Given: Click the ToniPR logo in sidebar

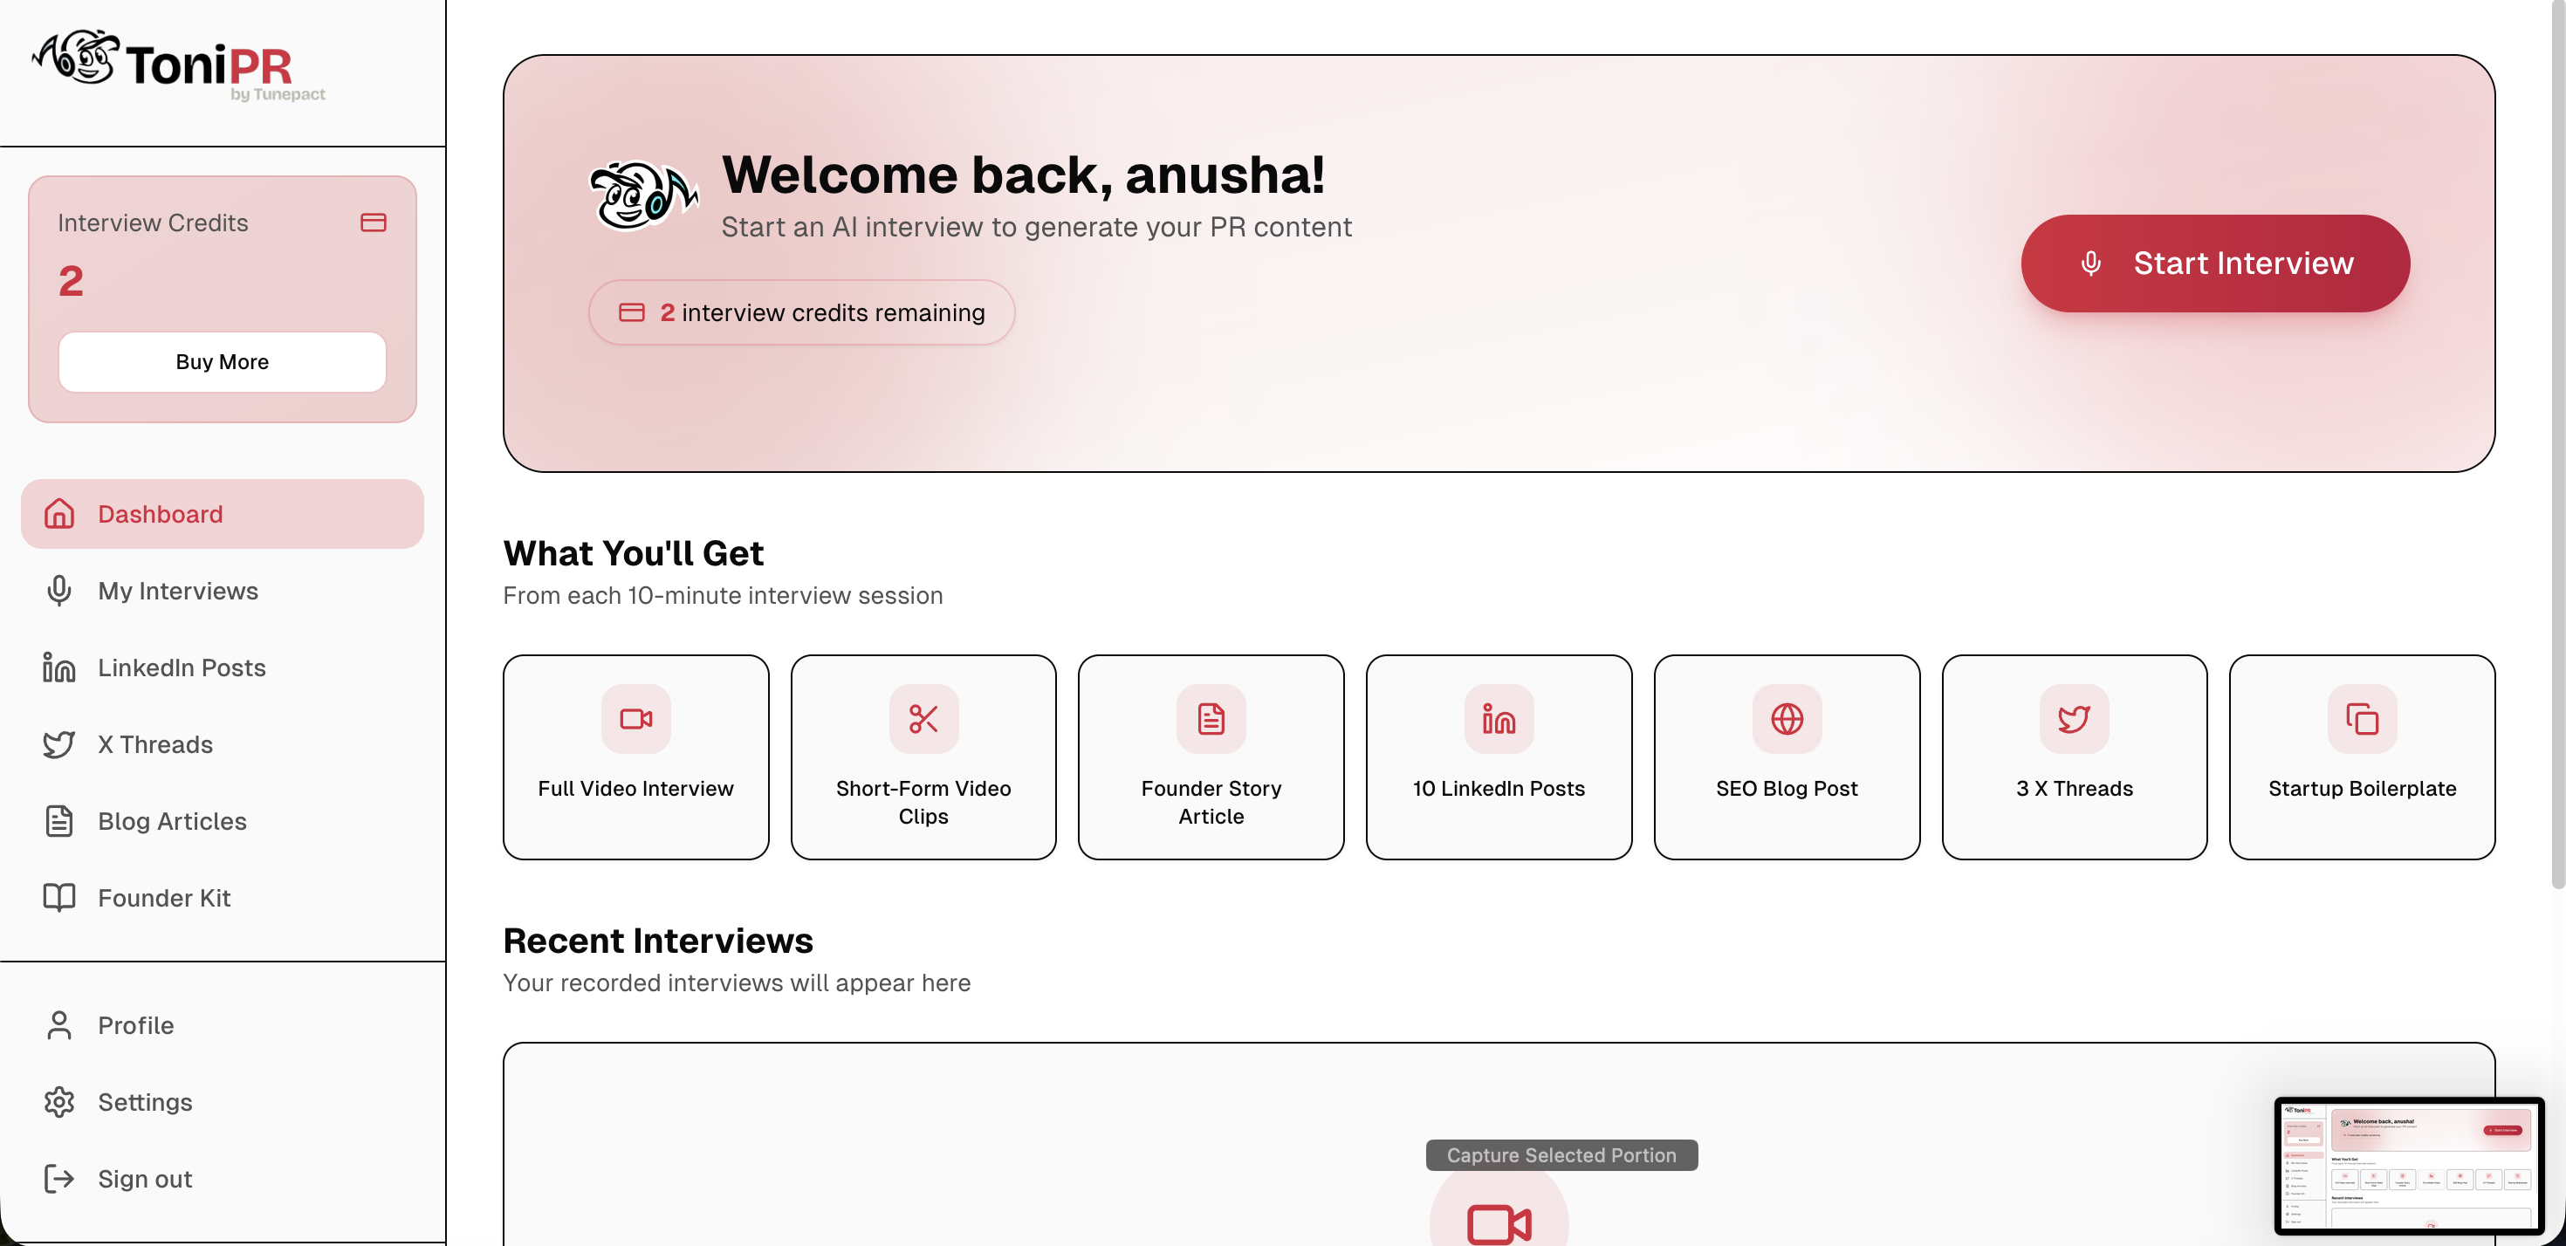Looking at the screenshot, I should point(179,65).
